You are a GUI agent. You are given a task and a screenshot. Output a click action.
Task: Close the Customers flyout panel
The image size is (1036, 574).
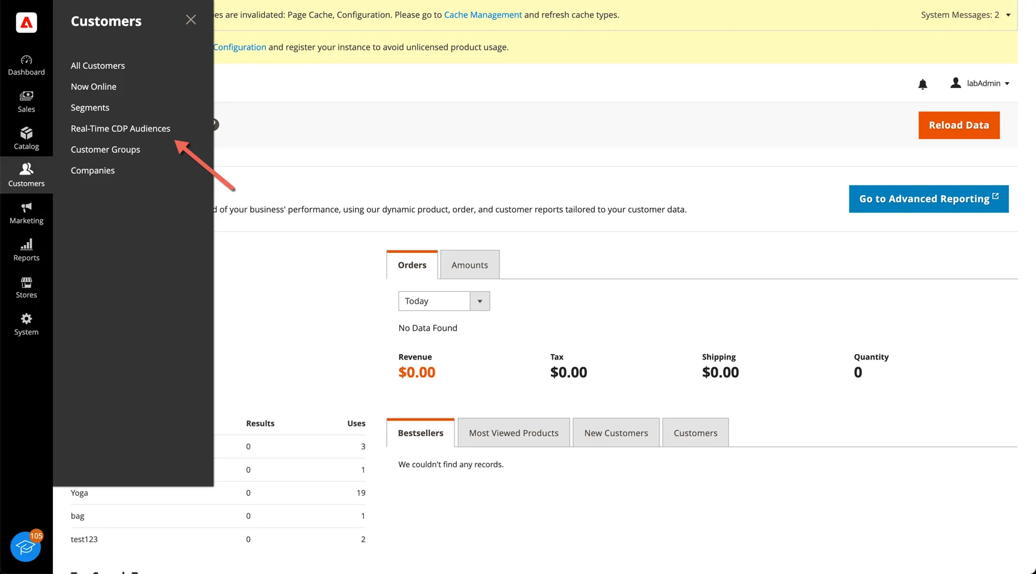[x=191, y=20]
